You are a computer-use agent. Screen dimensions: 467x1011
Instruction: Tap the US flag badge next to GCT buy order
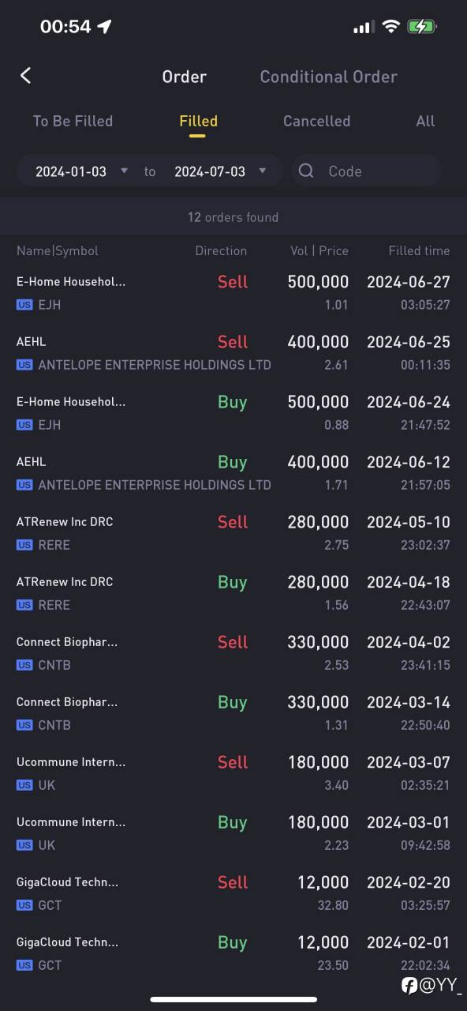click(24, 965)
